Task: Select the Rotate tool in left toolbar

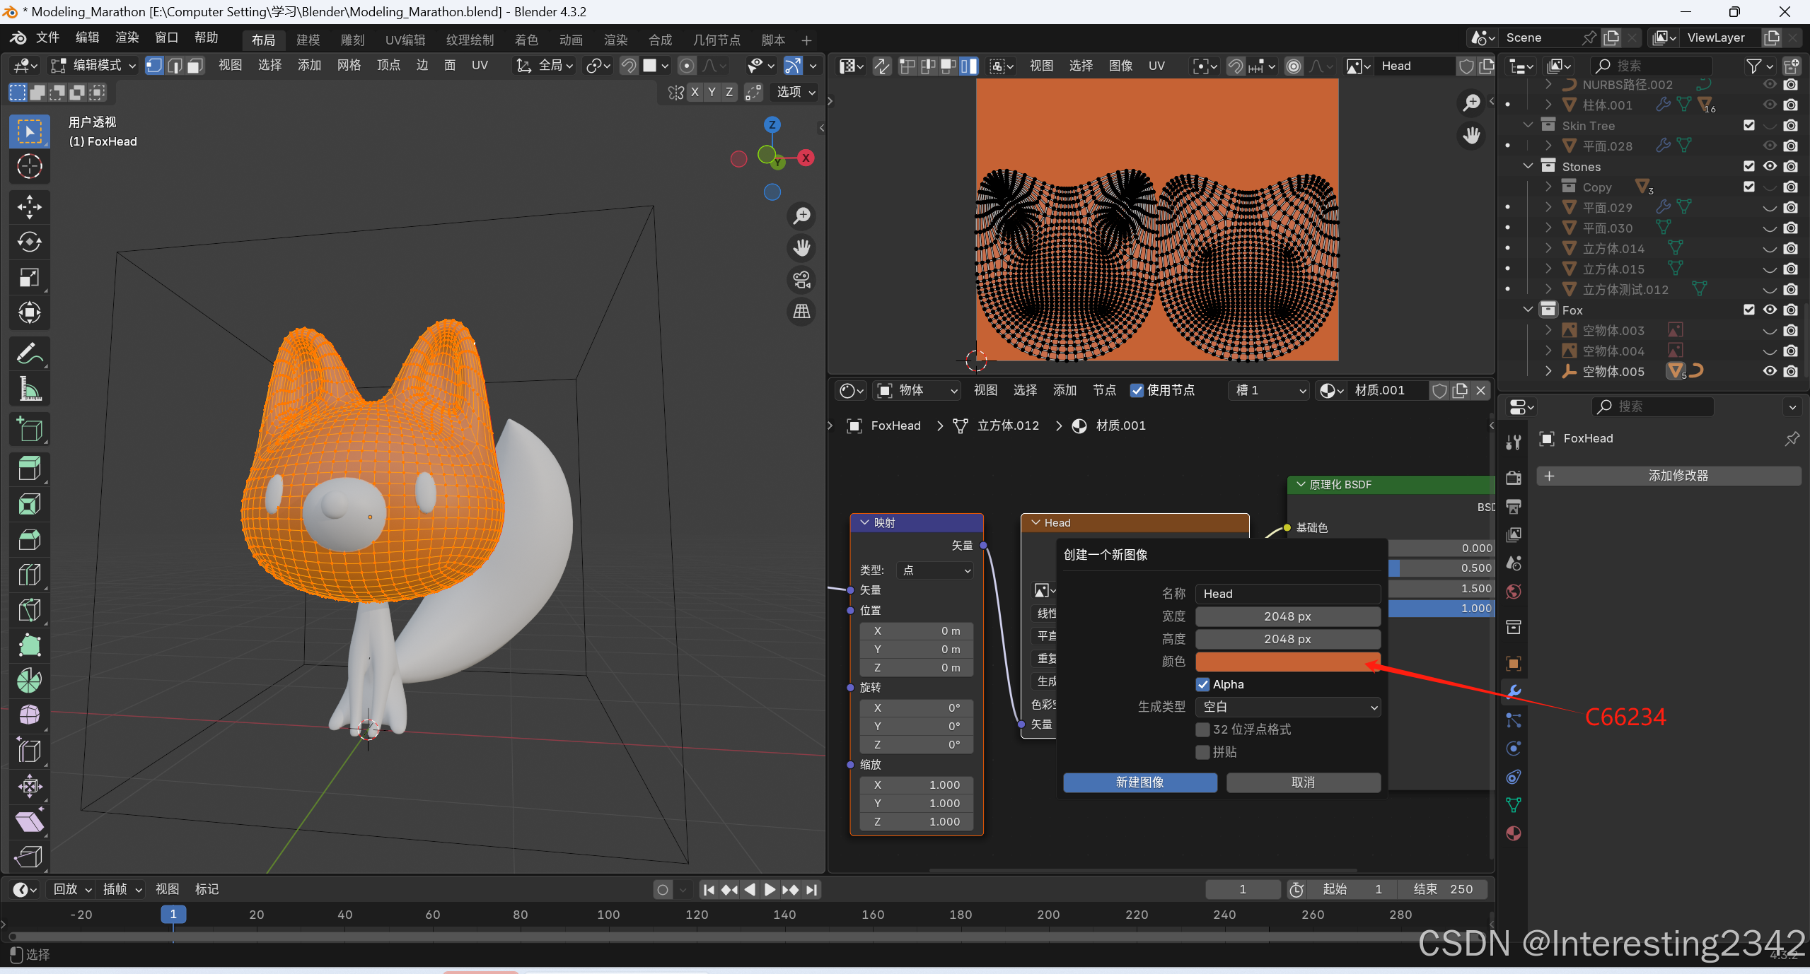Action: point(29,242)
